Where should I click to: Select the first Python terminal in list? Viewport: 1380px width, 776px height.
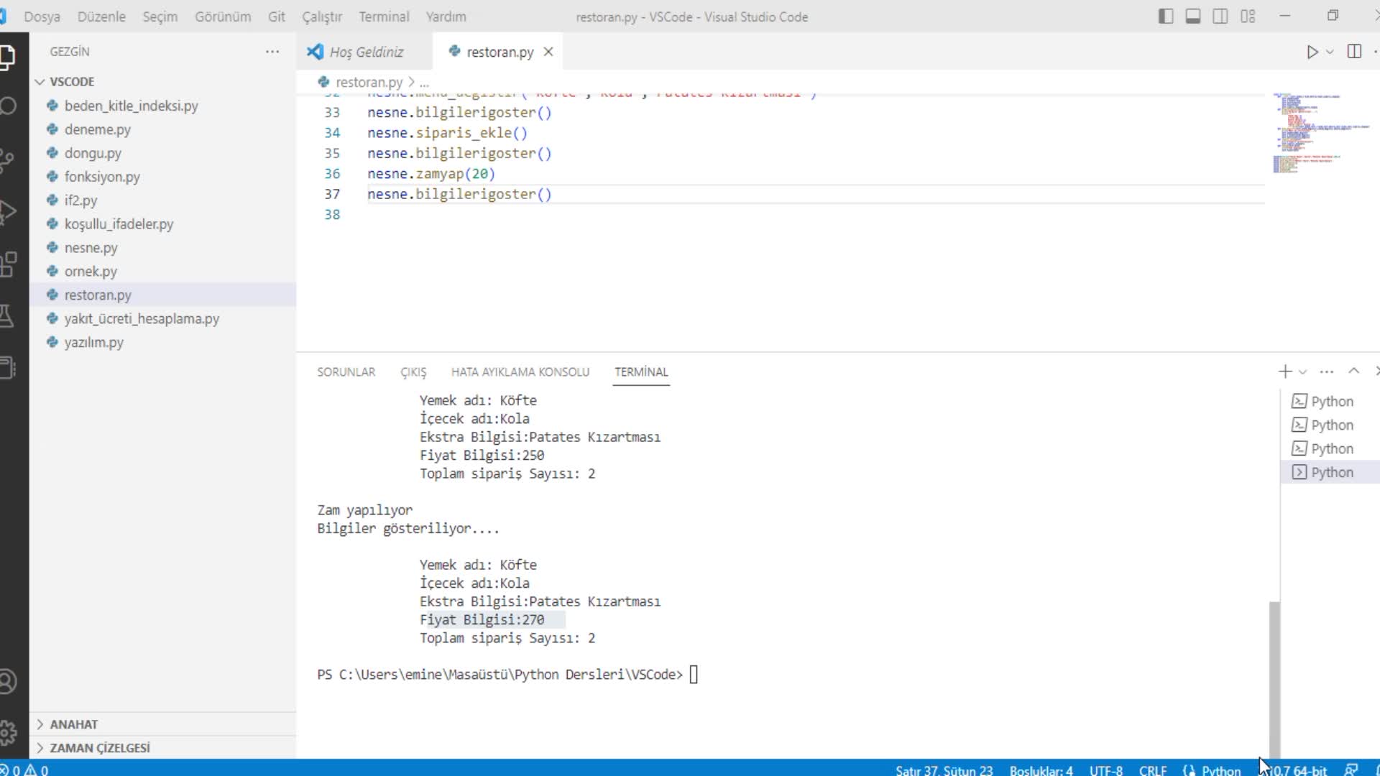tap(1330, 401)
